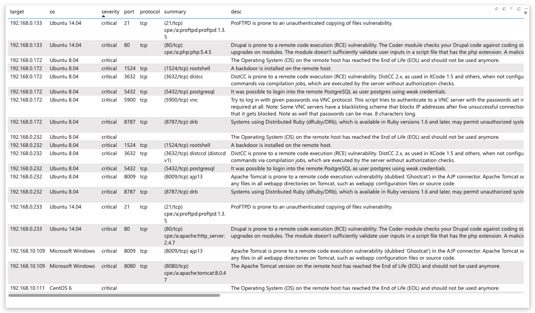Screen dimensions: 535x313
Task: Open the visual in focus mode
Action: click(x=518, y=9)
